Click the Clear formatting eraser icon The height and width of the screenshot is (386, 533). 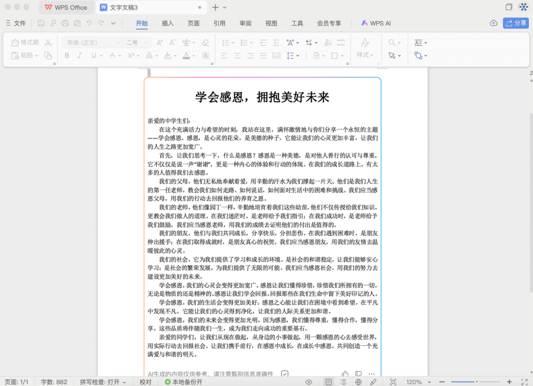point(205,43)
